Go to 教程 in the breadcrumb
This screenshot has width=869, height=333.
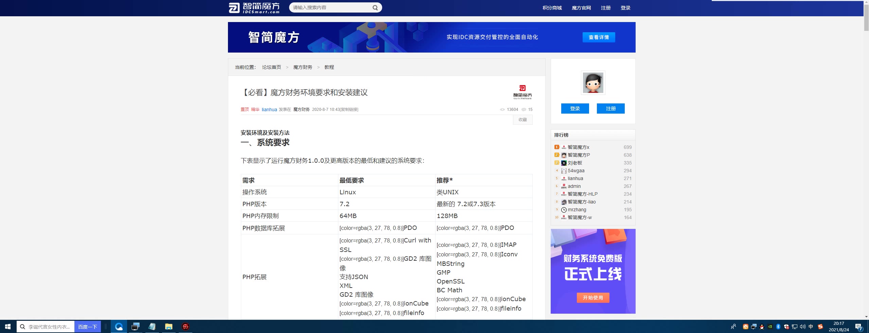point(329,67)
